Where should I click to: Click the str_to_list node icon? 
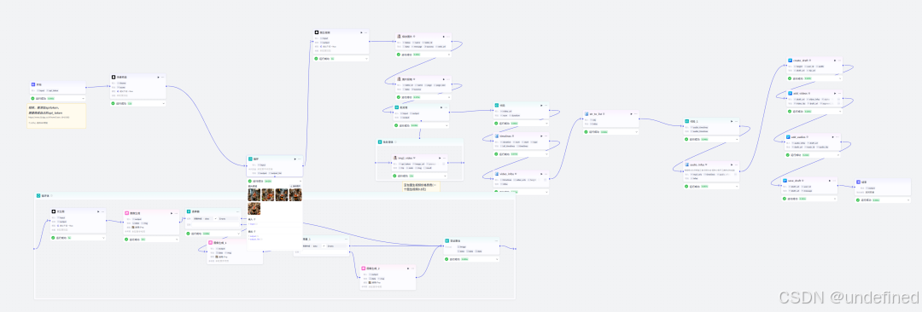(586, 113)
